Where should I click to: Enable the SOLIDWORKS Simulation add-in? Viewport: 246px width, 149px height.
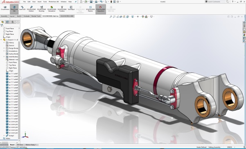point(52,9)
